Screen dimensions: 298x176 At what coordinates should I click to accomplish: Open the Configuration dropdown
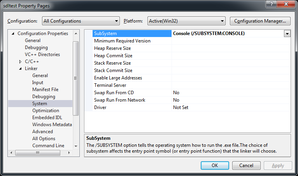[81, 21]
